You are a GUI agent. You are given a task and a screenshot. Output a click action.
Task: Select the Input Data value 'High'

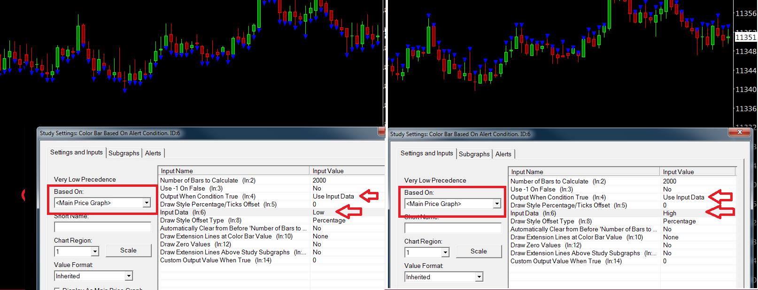click(x=670, y=213)
